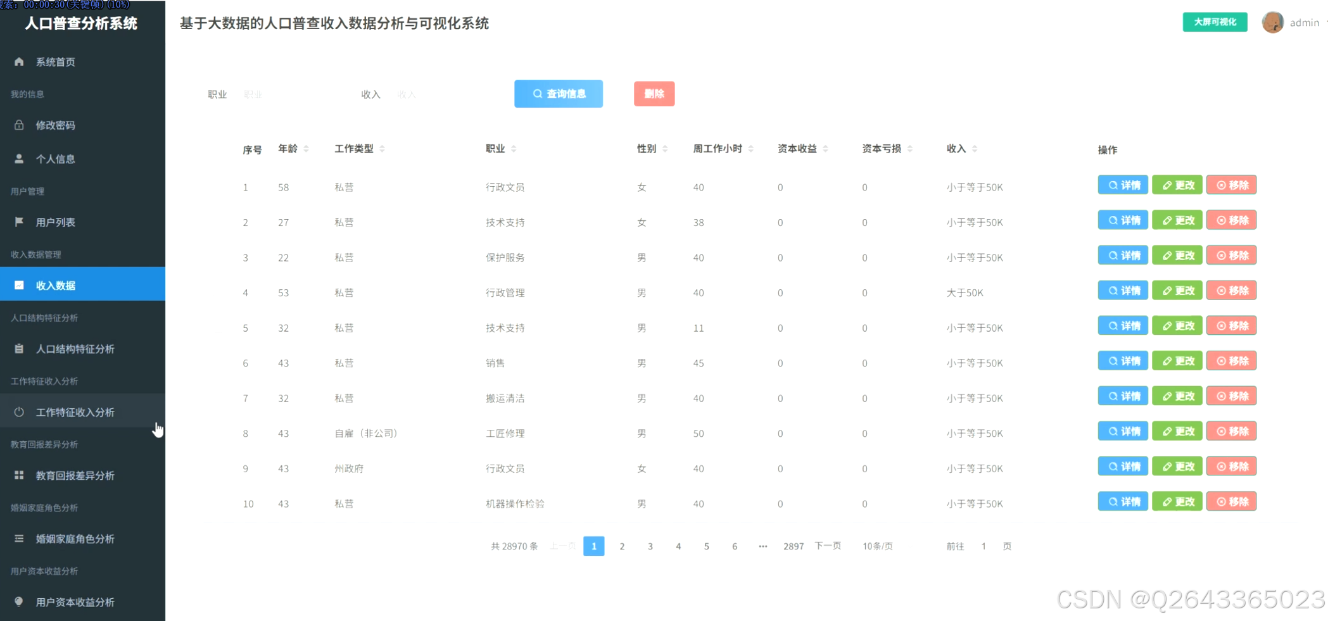The image size is (1328, 621).
Task: Jump to last page 2897
Action: point(794,546)
